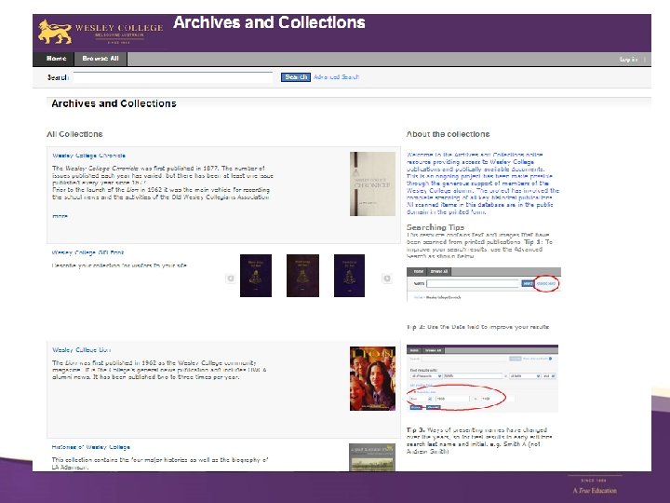The width and height of the screenshot is (670, 503).
Task: Open the Wesley College Lion collection link
Action: tap(82, 350)
